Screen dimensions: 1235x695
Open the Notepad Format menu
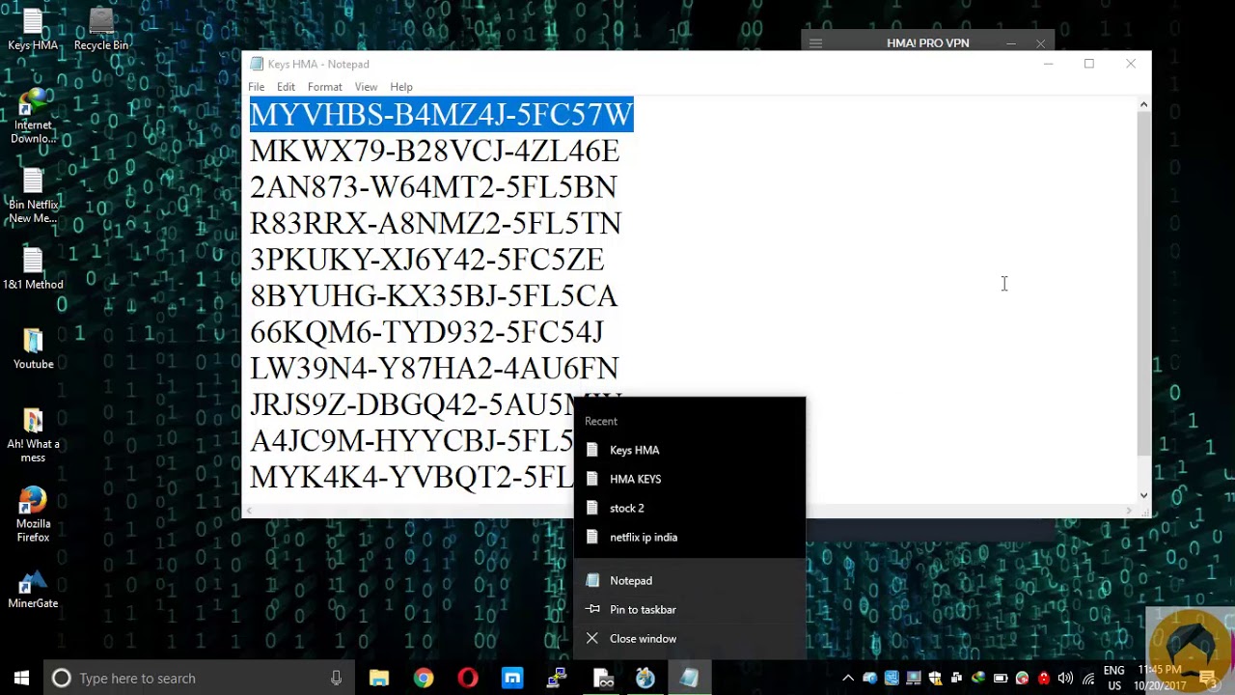click(x=324, y=87)
